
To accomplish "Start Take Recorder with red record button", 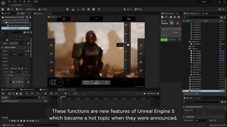I will point(178,23).
